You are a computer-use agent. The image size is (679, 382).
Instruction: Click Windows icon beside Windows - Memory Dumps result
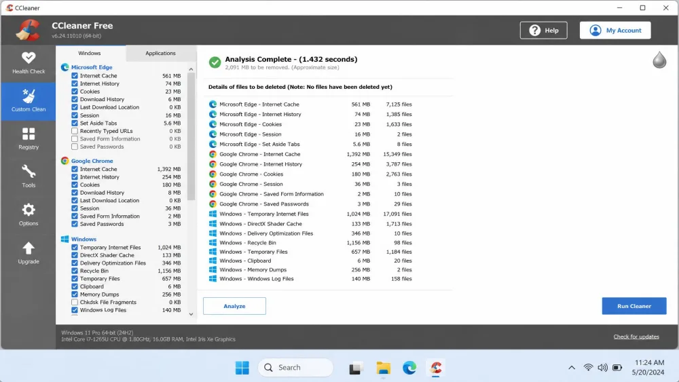coord(213,269)
